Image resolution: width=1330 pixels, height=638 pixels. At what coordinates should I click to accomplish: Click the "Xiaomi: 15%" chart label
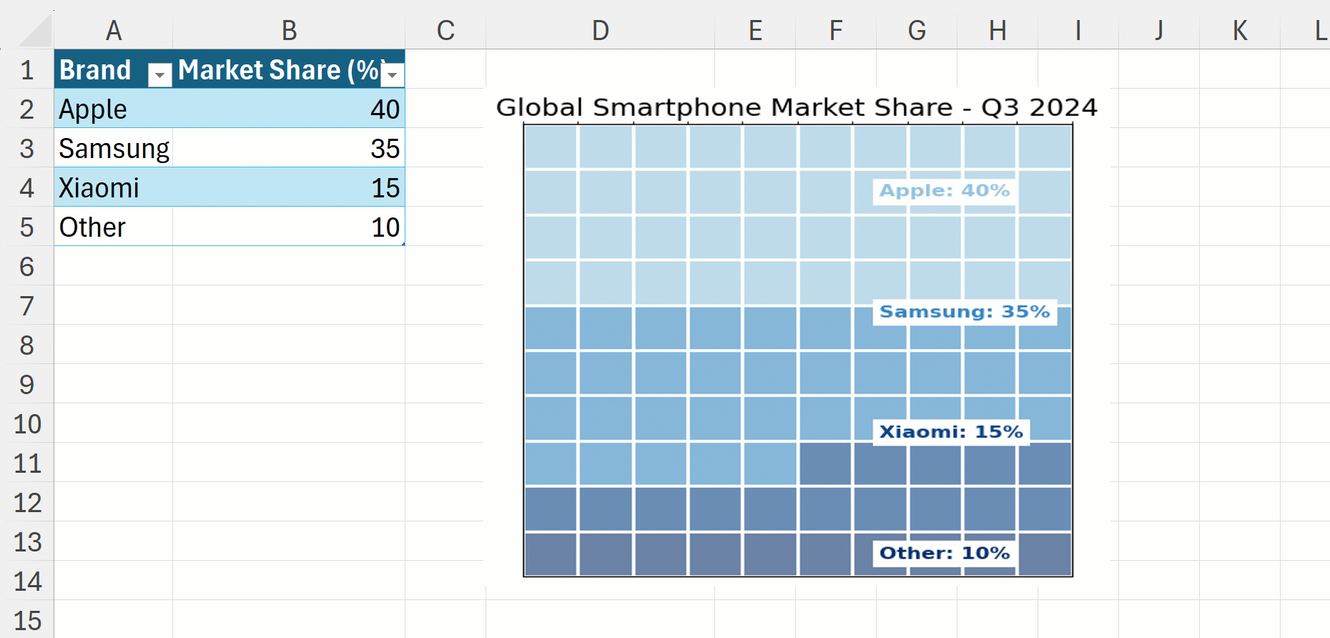(950, 432)
